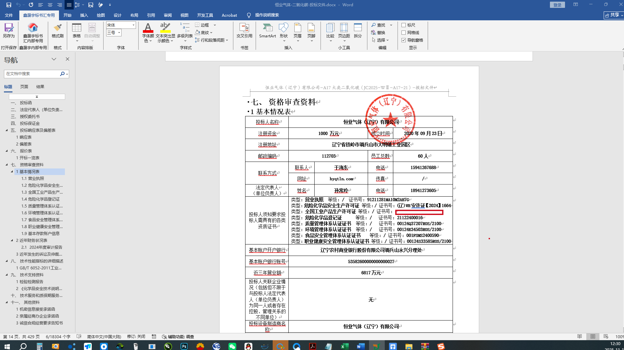Open the 宋体 font name dropdown
This screenshot has height=350, width=624.
coord(133,25)
